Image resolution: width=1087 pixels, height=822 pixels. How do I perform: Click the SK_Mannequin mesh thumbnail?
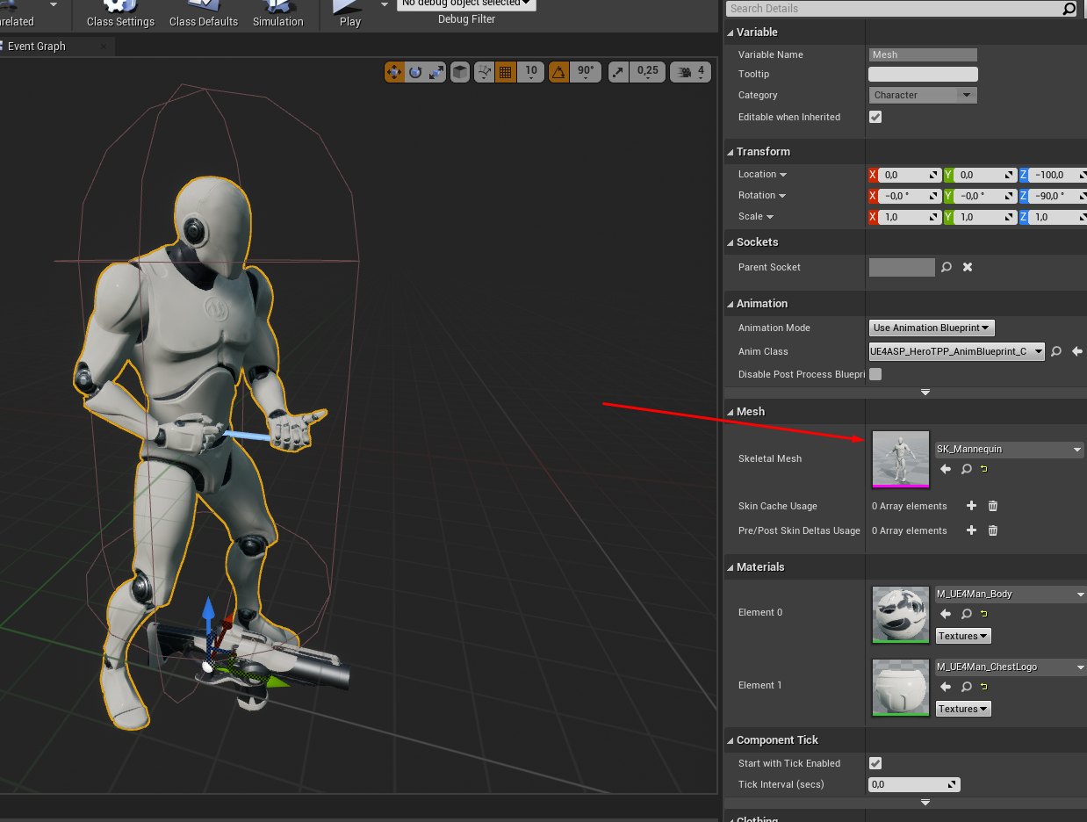click(x=900, y=458)
